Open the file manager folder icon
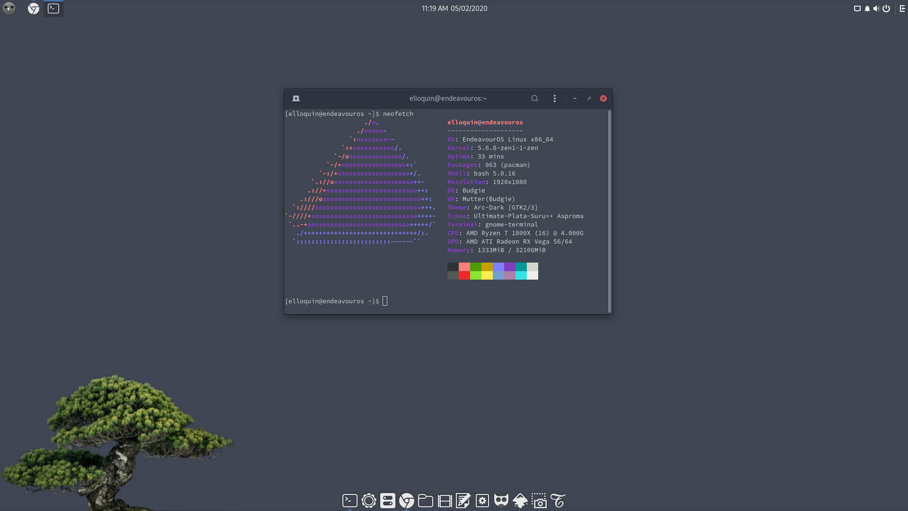Screen dimensions: 908x511 click(426, 501)
